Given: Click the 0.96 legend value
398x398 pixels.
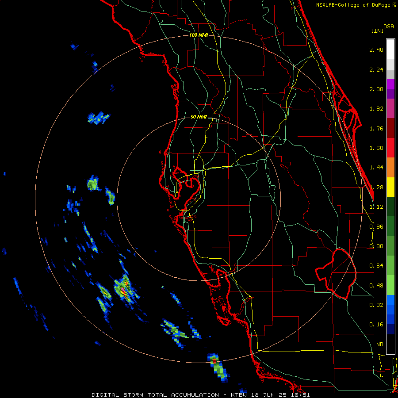Looking at the screenshot, I should pyautogui.click(x=376, y=227).
